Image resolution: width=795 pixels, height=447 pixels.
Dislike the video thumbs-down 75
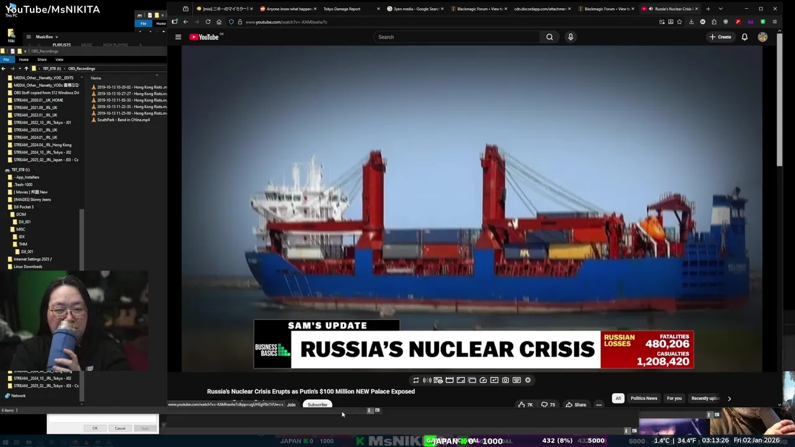pos(548,405)
